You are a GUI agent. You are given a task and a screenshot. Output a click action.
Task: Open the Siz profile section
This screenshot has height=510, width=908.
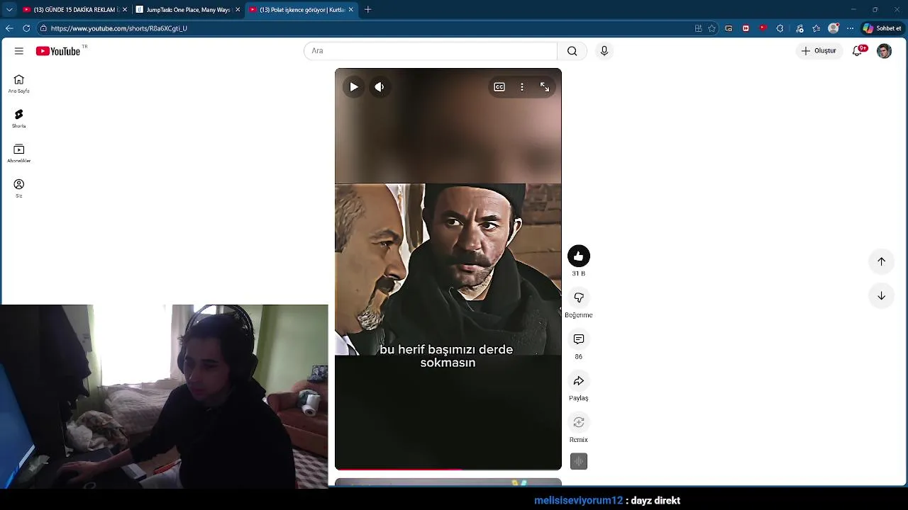[19, 188]
